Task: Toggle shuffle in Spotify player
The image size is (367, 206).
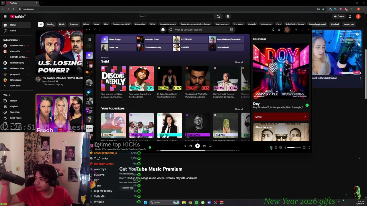Action: pyautogui.click(x=185, y=146)
